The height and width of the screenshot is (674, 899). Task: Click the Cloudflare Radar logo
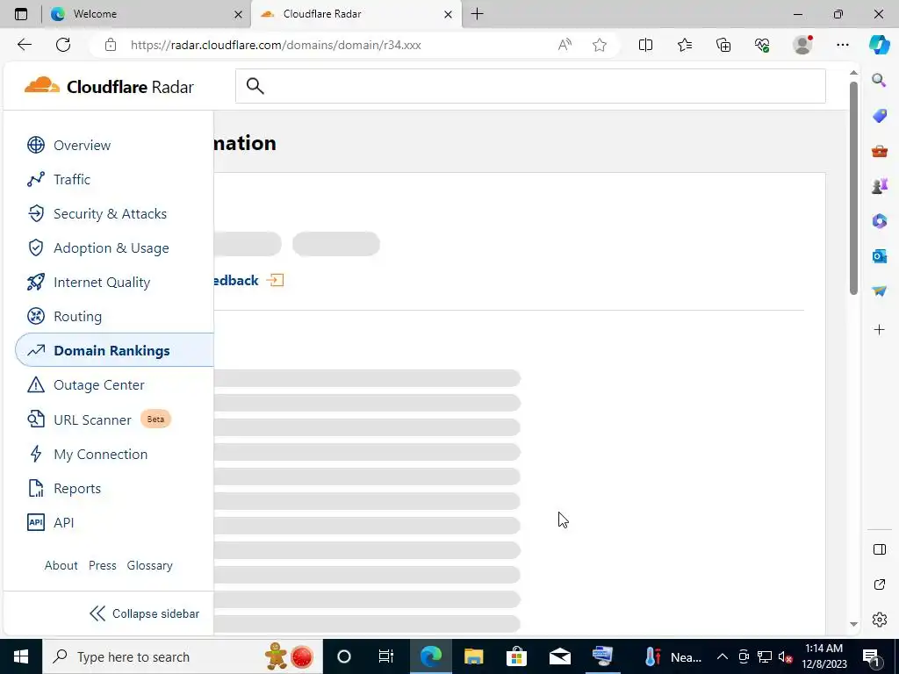click(x=109, y=87)
